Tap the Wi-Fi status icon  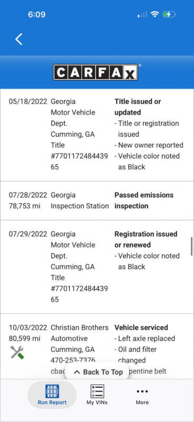(x=155, y=14)
